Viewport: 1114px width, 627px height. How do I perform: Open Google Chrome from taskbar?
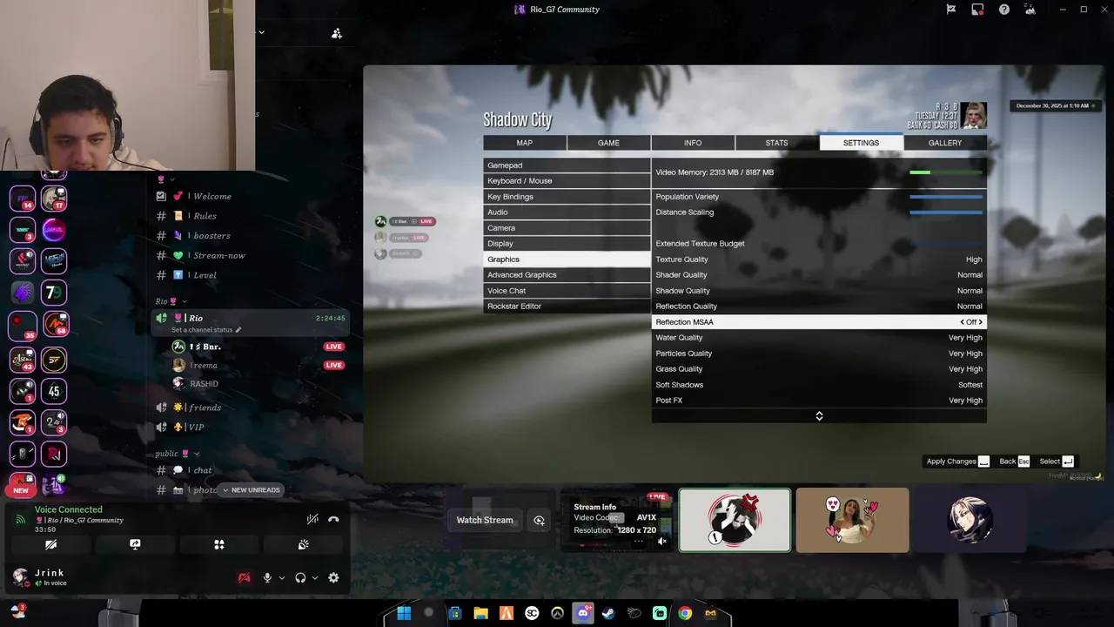click(685, 613)
